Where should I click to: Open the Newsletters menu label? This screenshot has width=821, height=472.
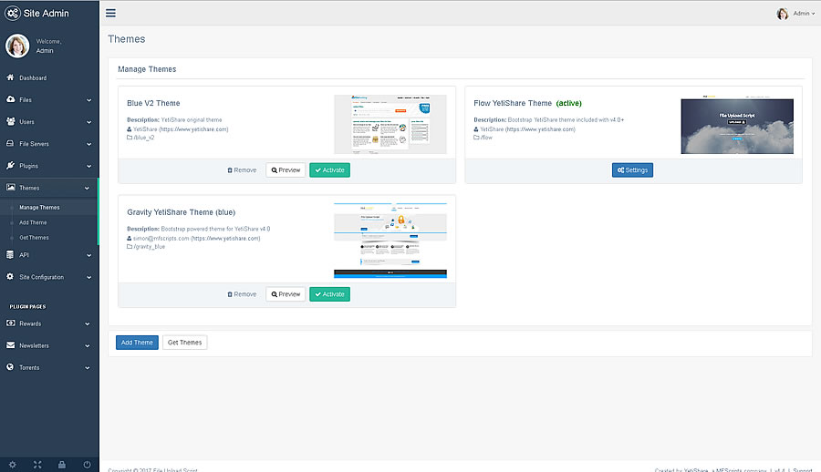34,346
